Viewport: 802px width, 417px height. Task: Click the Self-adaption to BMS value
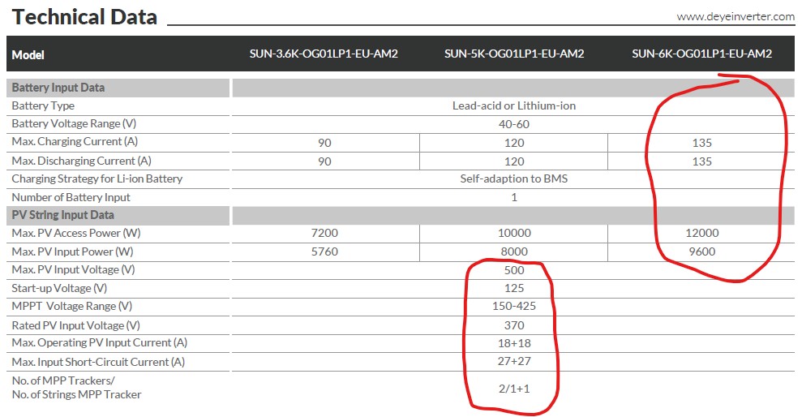(x=514, y=178)
